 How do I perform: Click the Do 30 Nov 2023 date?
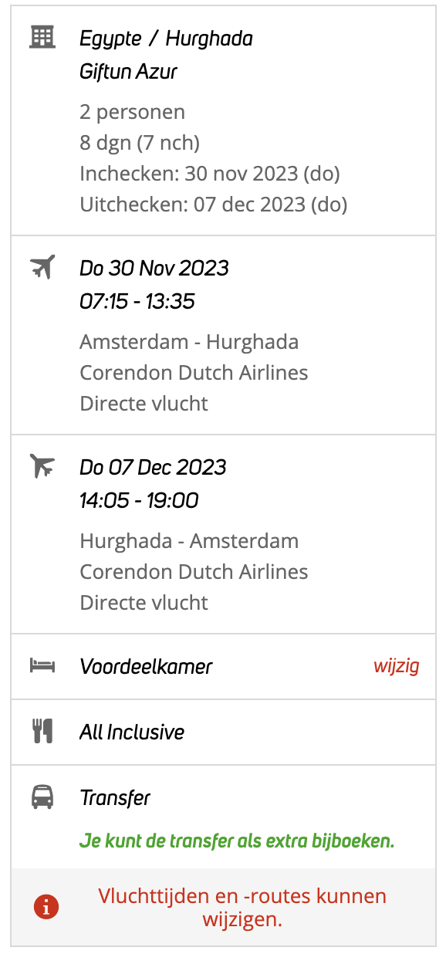[x=154, y=268]
